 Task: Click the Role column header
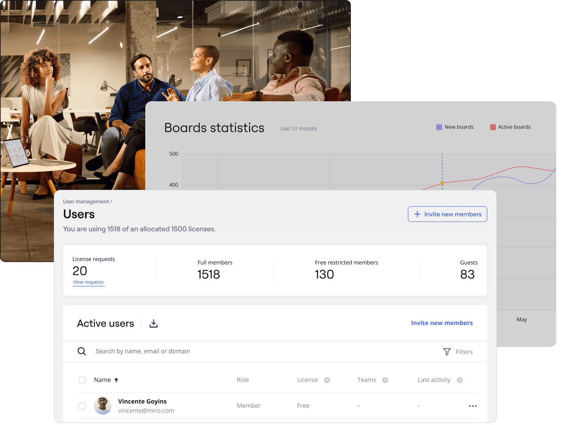243,380
